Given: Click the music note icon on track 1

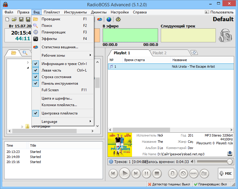Looking at the screenshot, I should [x=111, y=66].
